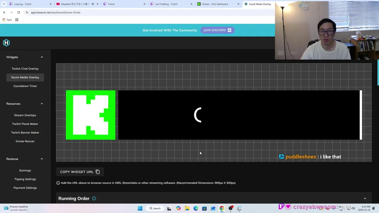
Task: Open Twitch Chat Overlay in sidebar
Action: (x=25, y=69)
